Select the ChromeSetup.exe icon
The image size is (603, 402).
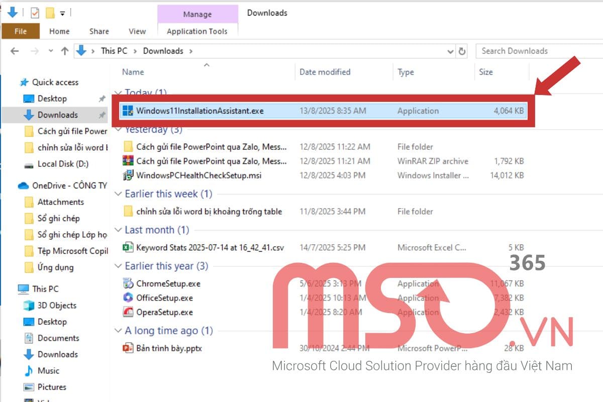(128, 283)
